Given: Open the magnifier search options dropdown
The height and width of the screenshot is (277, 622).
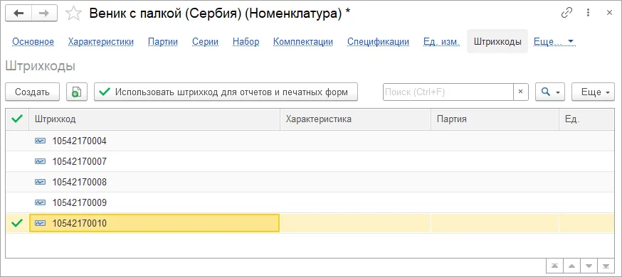Looking at the screenshot, I should point(550,92).
